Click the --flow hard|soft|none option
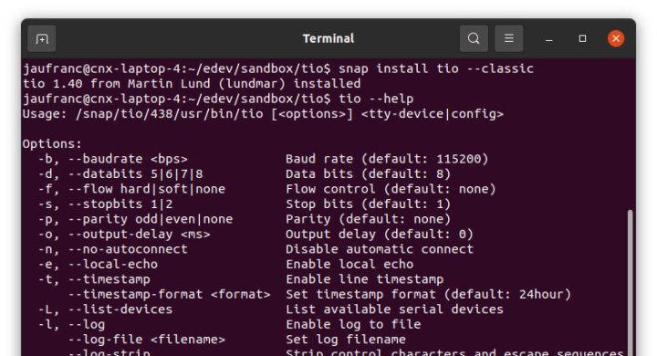The image size is (657, 356). (x=147, y=189)
